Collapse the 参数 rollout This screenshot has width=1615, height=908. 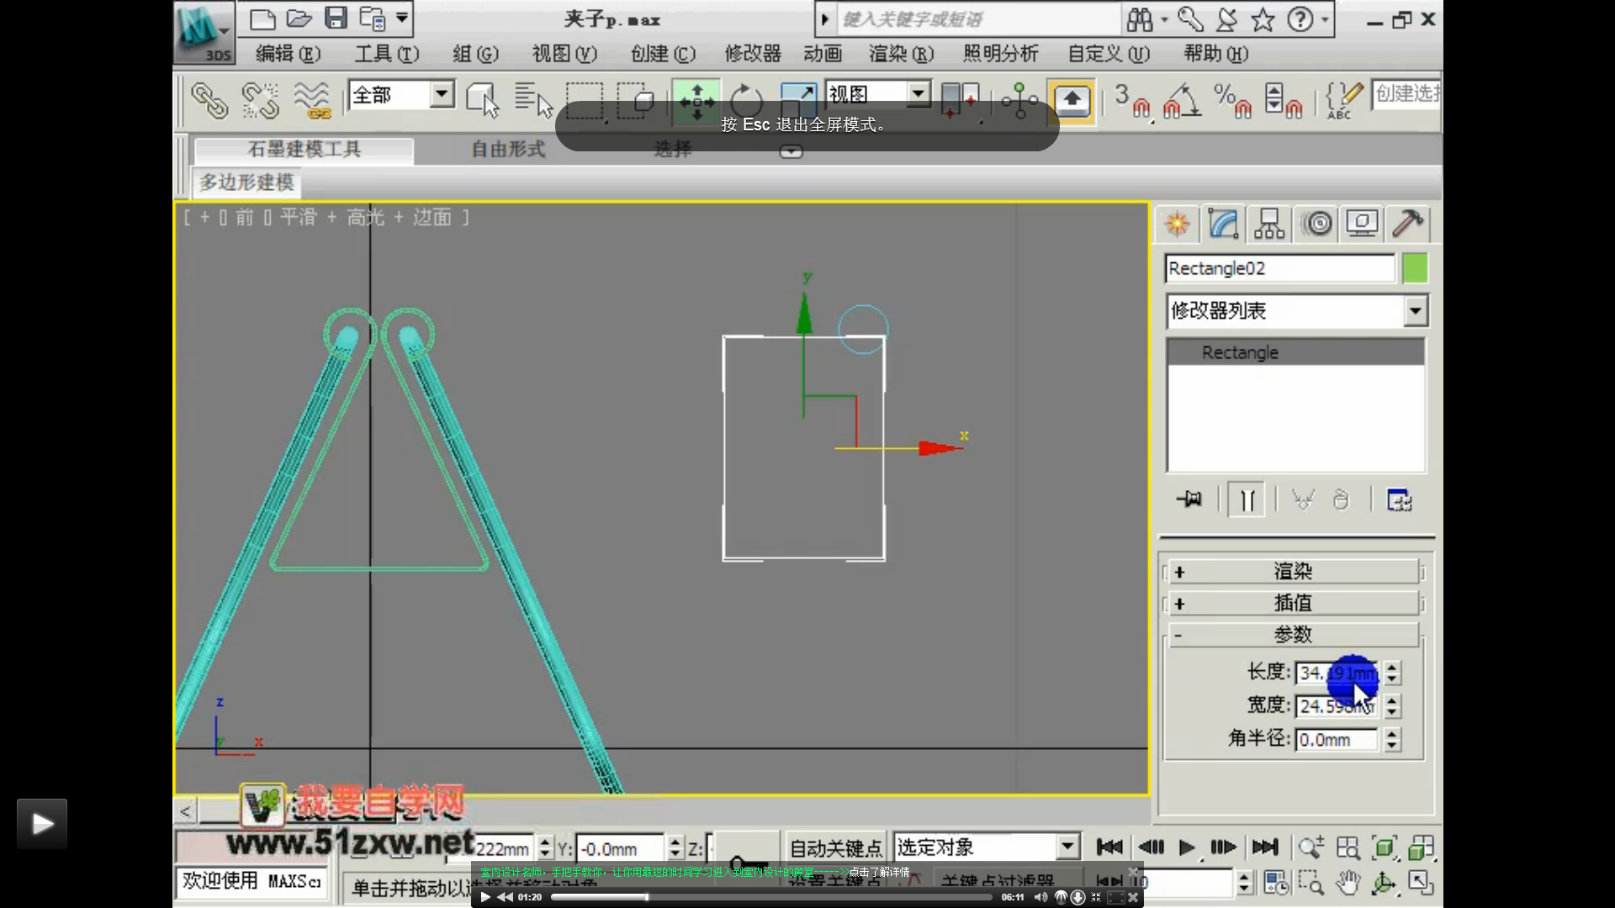1292,635
